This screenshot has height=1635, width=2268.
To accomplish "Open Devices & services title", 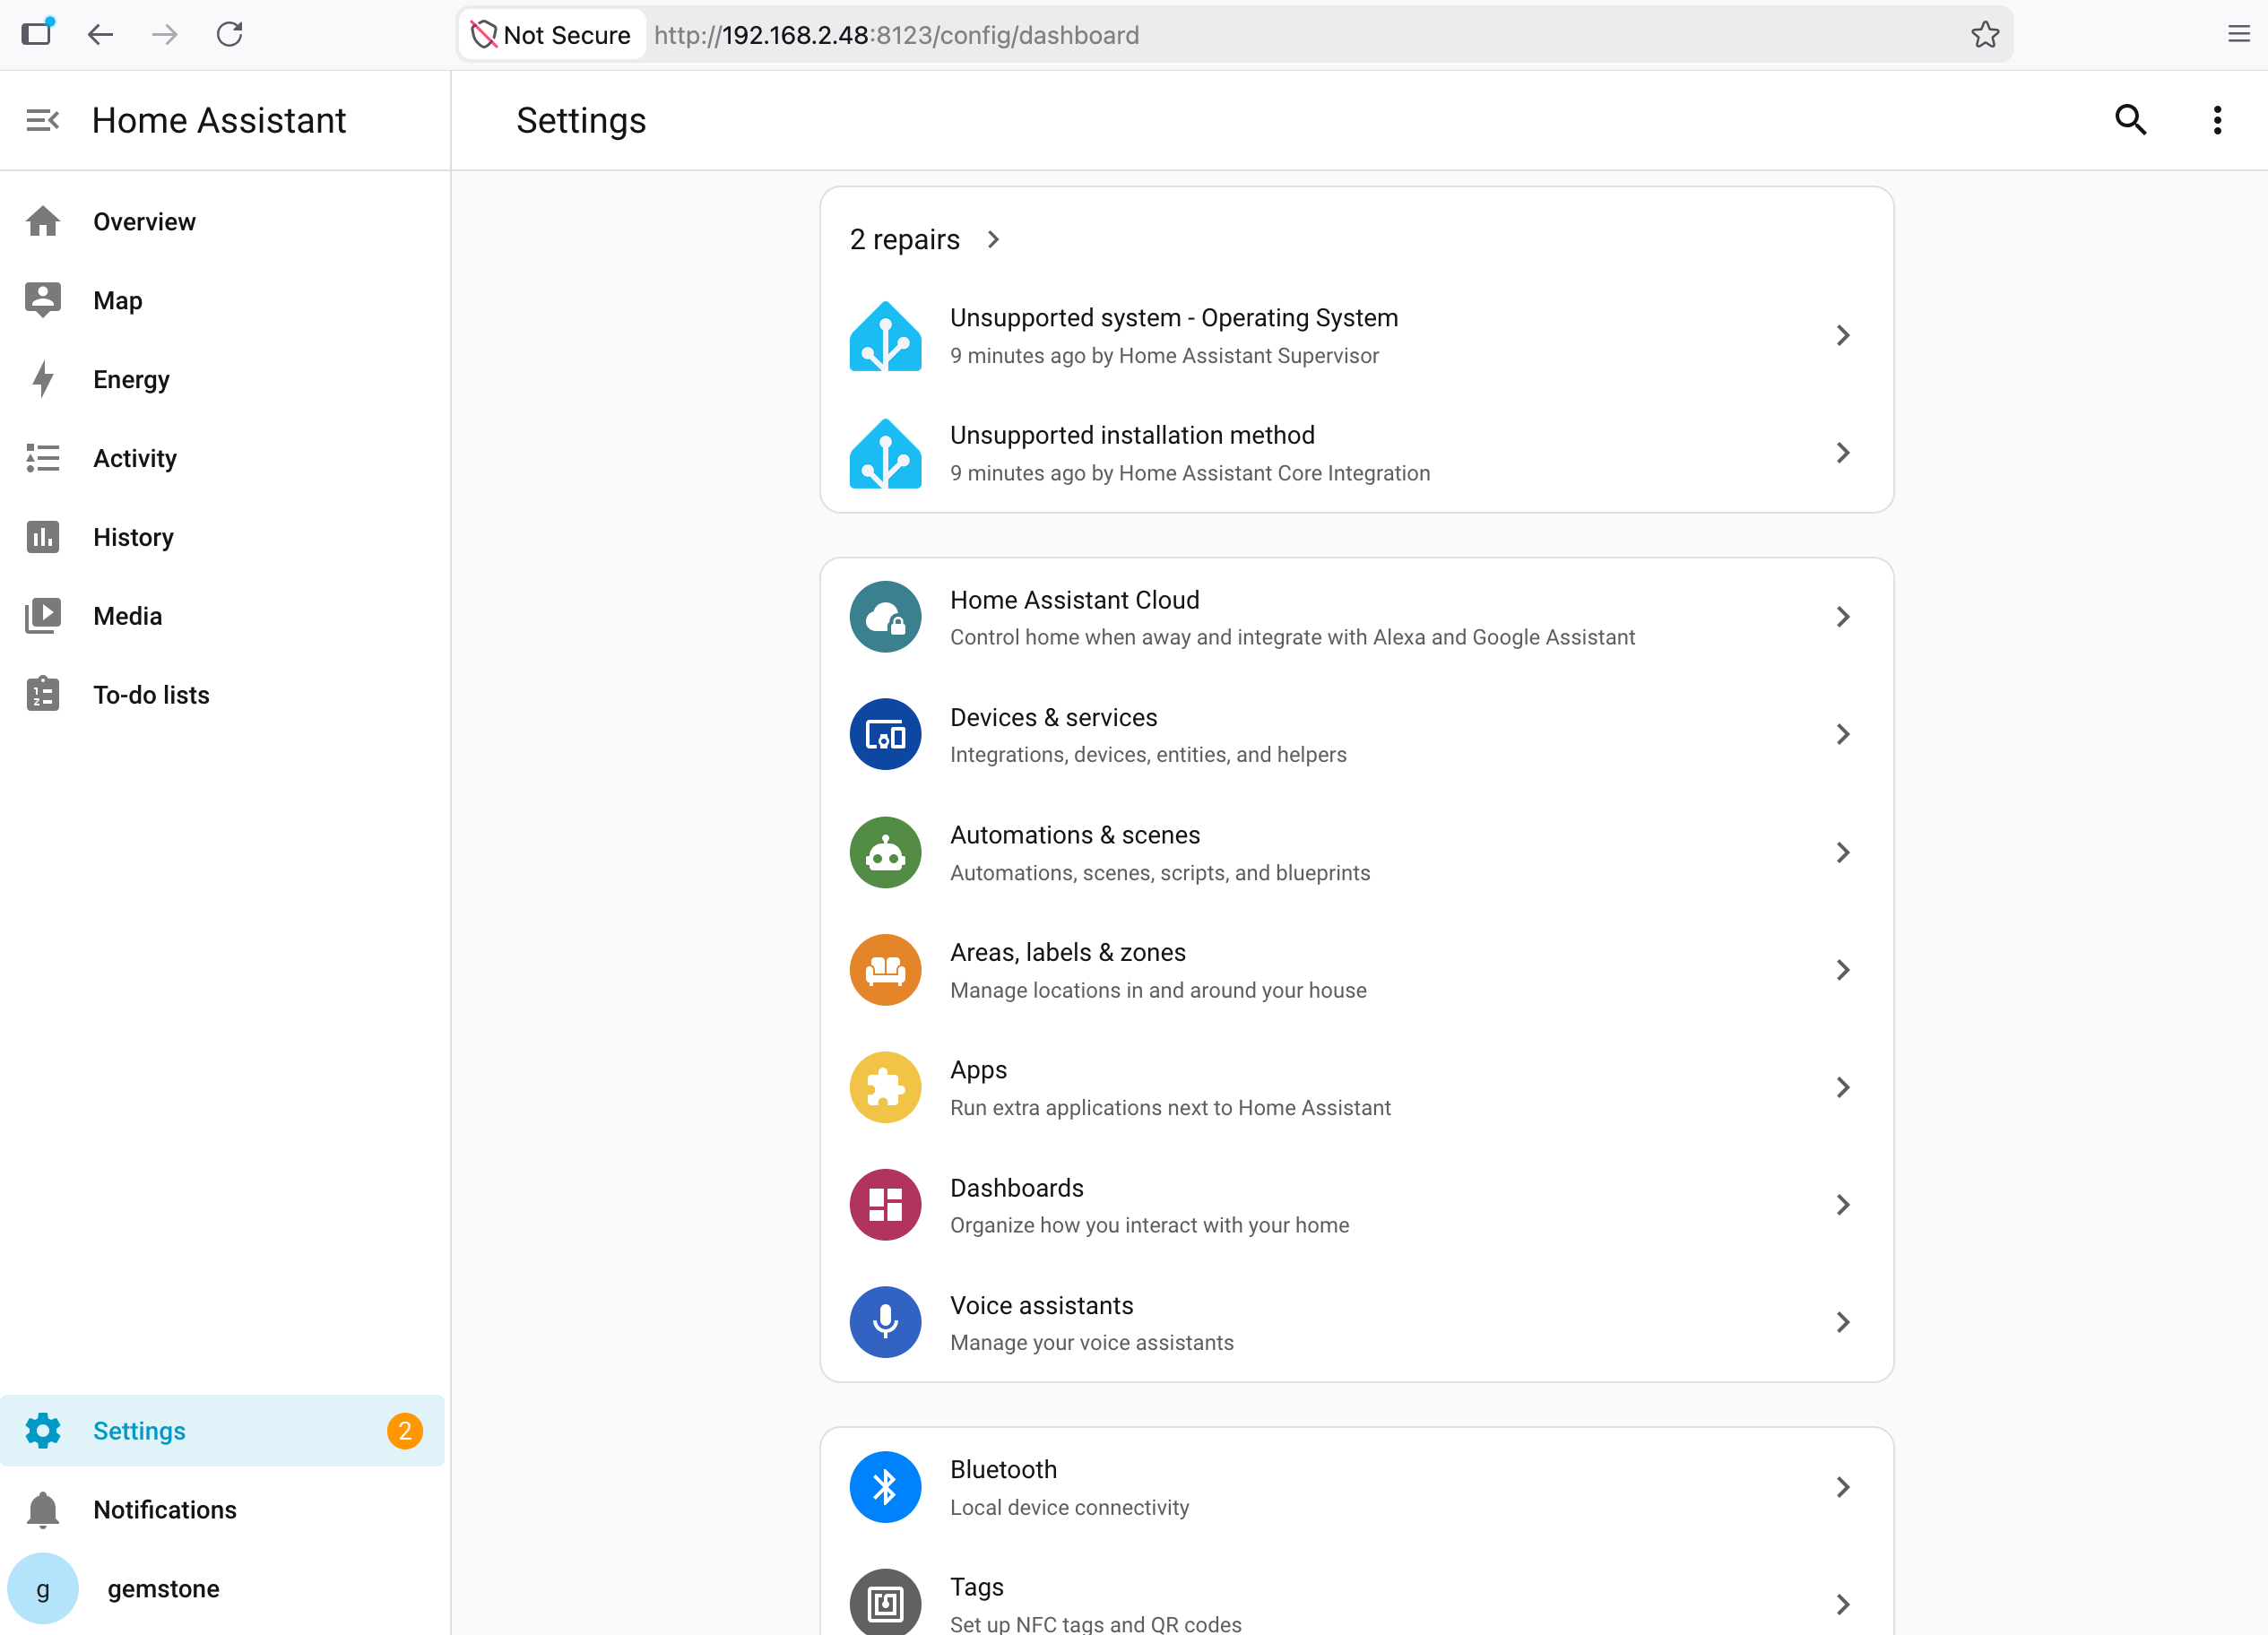I will coord(1053,718).
